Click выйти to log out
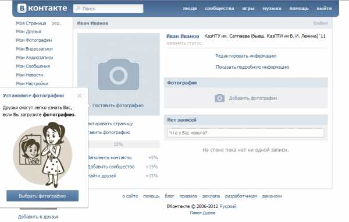This screenshot has height=222, width=349. tap(324, 9)
